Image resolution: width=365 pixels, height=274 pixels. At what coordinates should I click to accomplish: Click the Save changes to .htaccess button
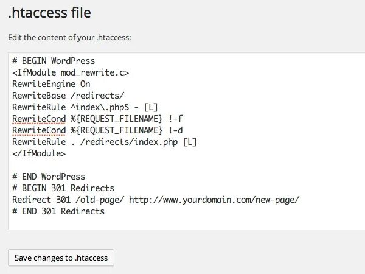[61, 258]
